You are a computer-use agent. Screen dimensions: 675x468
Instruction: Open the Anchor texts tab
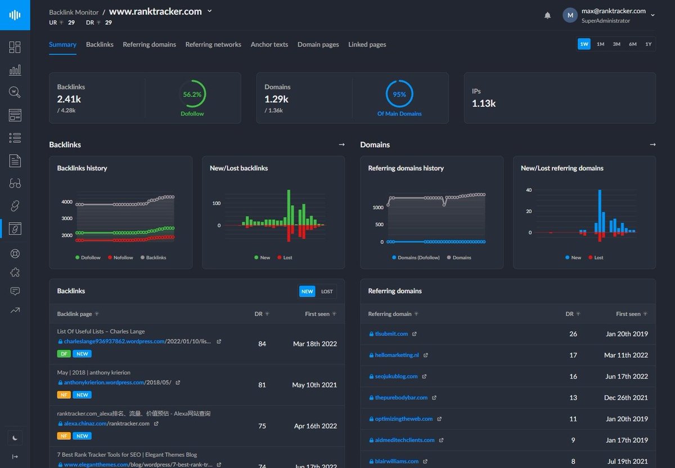tap(269, 44)
